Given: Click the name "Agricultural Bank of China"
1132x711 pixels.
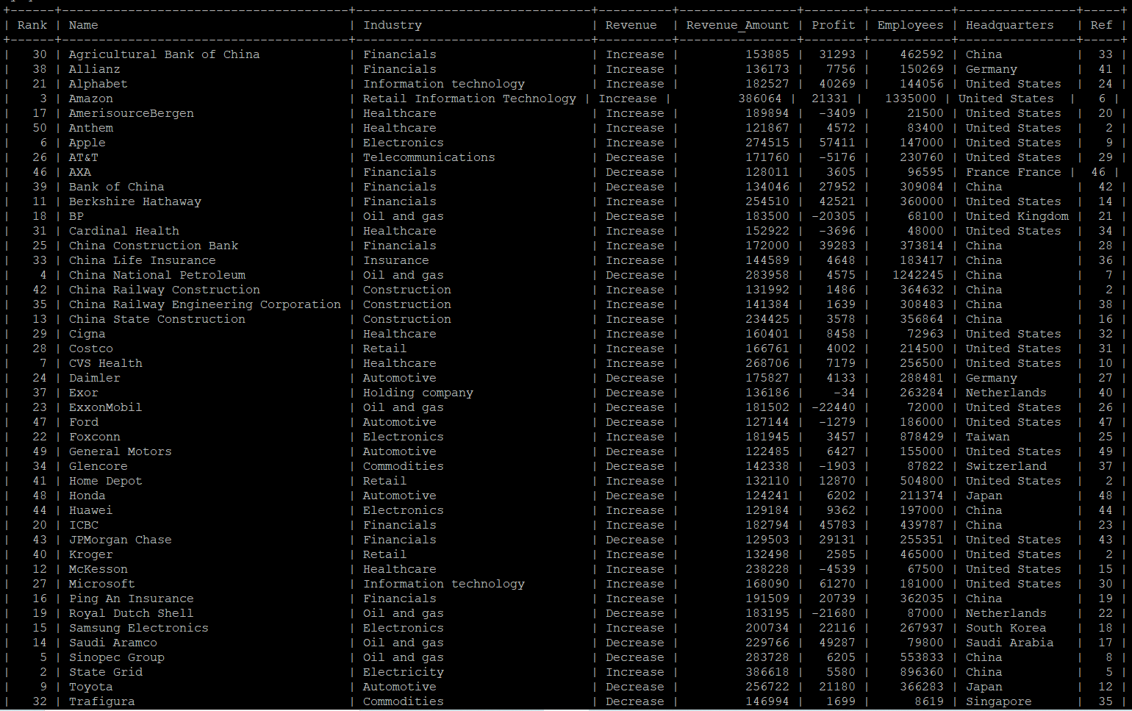Looking at the screenshot, I should (164, 54).
